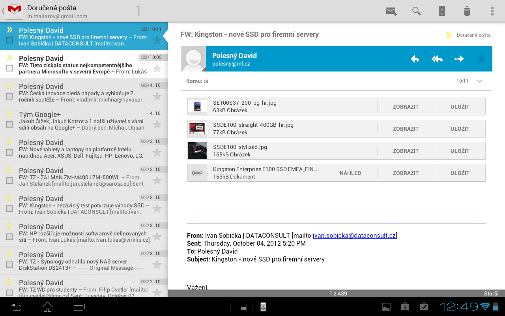This screenshot has width=505, height=316.
Task: Forward the Kingston SSD email
Action: (459, 58)
